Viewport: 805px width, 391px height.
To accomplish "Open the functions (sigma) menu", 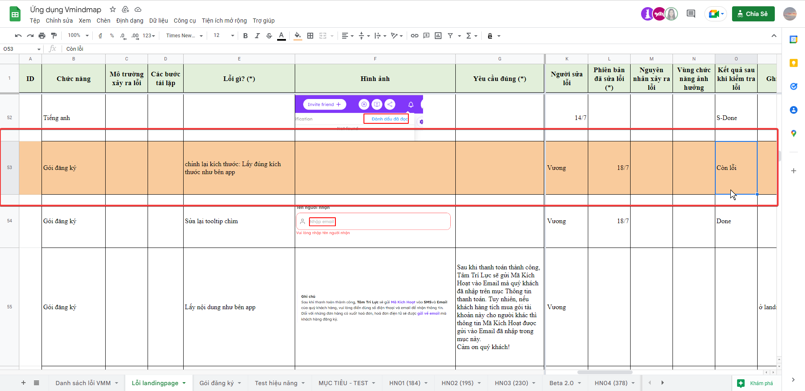I will point(469,36).
